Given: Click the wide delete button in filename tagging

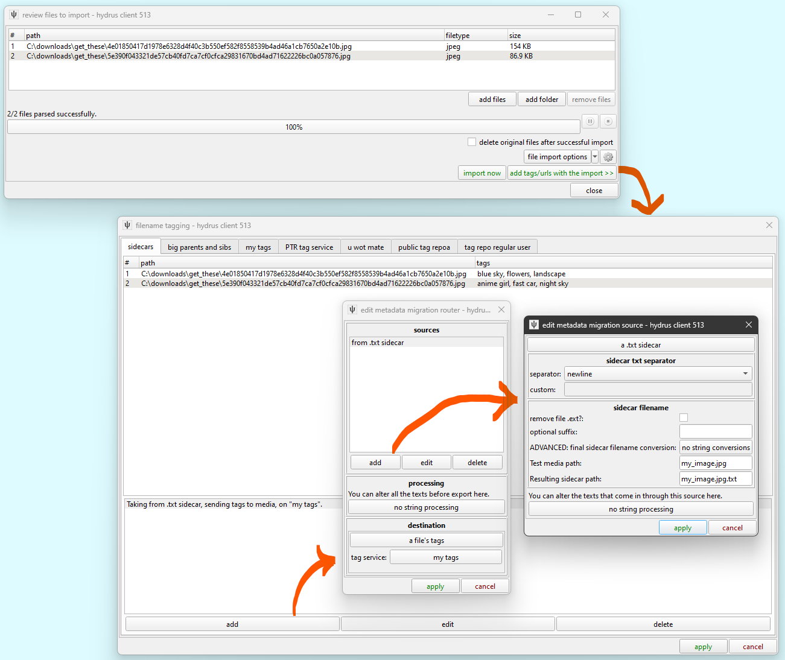Looking at the screenshot, I should pyautogui.click(x=663, y=624).
